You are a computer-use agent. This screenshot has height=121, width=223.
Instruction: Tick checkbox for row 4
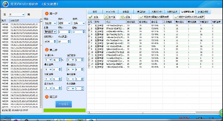click(89, 34)
